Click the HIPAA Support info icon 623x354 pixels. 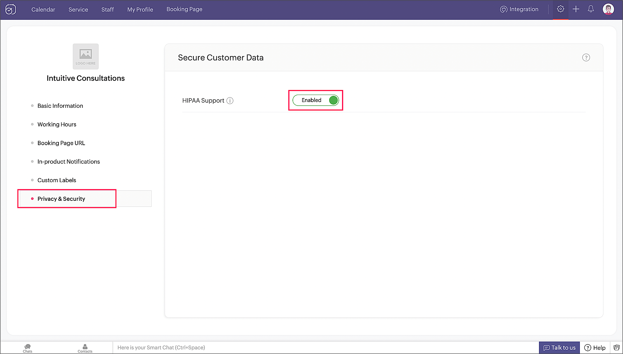coord(230,101)
